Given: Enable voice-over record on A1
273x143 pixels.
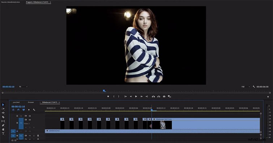Looking at the screenshot, I should 38,135.
